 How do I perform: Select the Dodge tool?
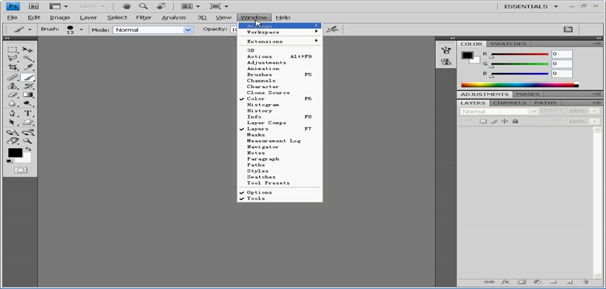[x=27, y=103]
